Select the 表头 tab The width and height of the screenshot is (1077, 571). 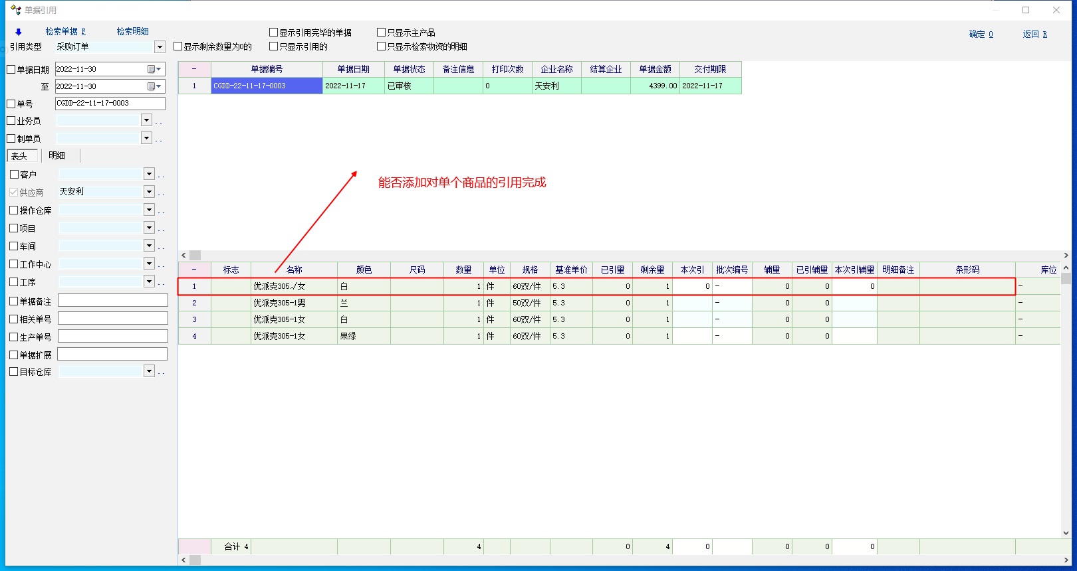tap(19, 156)
